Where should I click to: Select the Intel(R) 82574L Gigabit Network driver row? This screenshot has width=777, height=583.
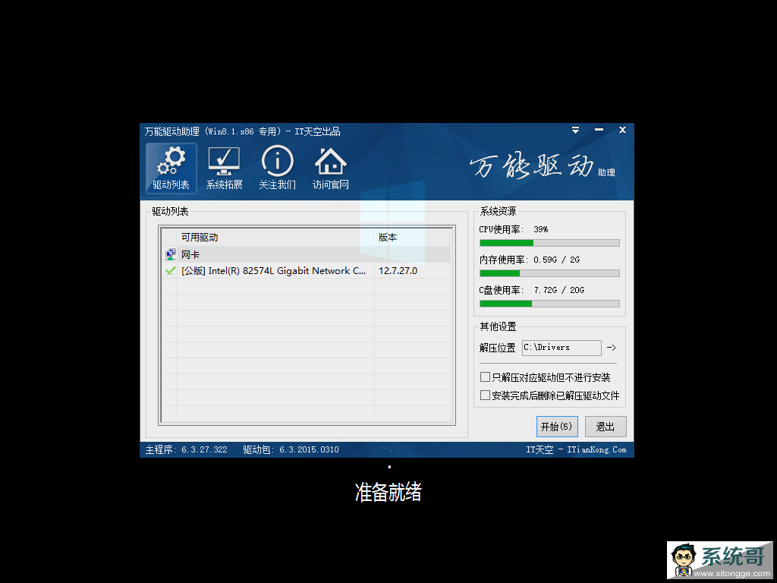click(x=306, y=271)
